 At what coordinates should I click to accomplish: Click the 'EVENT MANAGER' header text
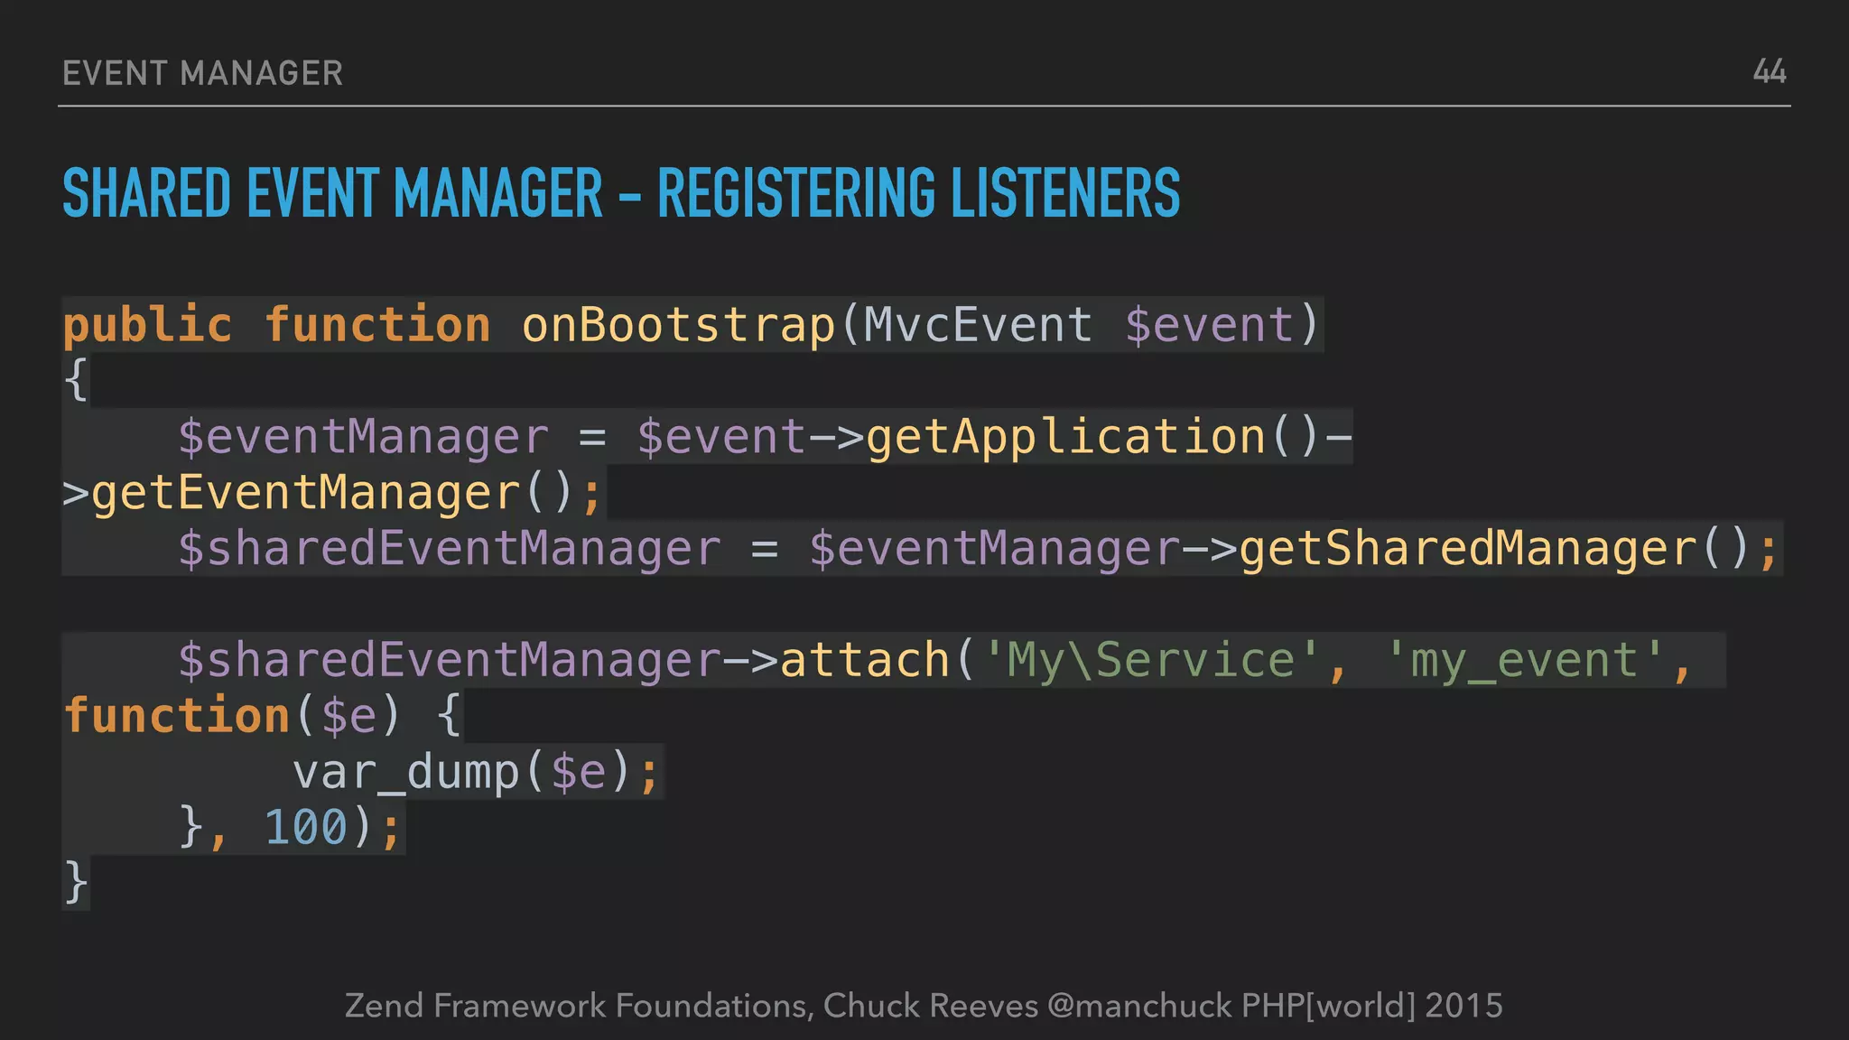tap(203, 73)
